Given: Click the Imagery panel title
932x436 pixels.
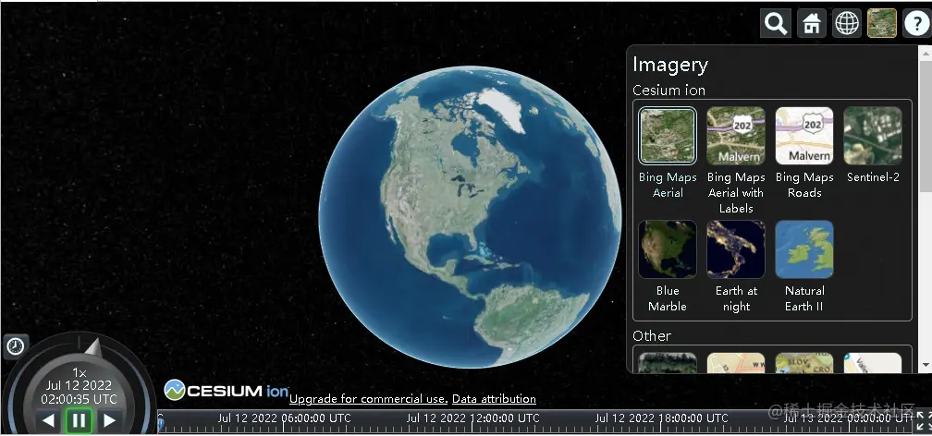Looking at the screenshot, I should 669,64.
